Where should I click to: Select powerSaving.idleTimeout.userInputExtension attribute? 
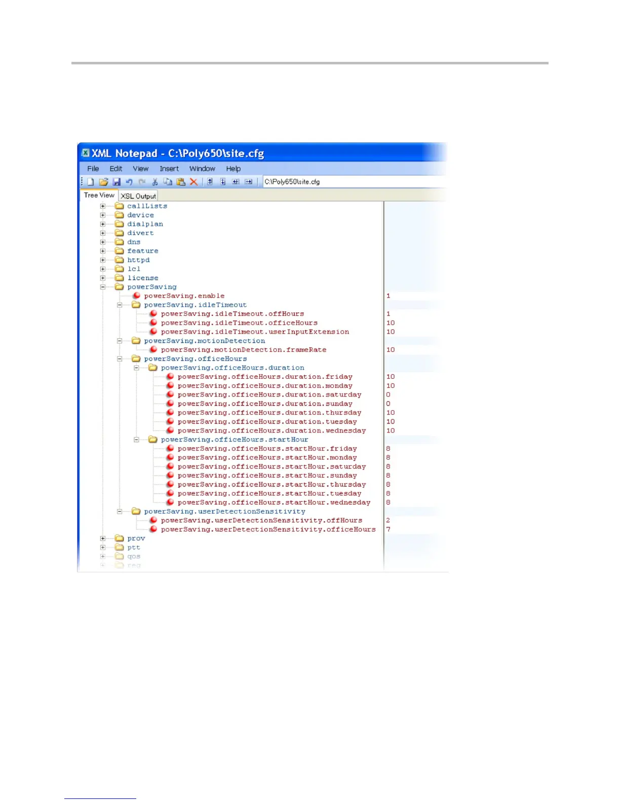tap(255, 332)
